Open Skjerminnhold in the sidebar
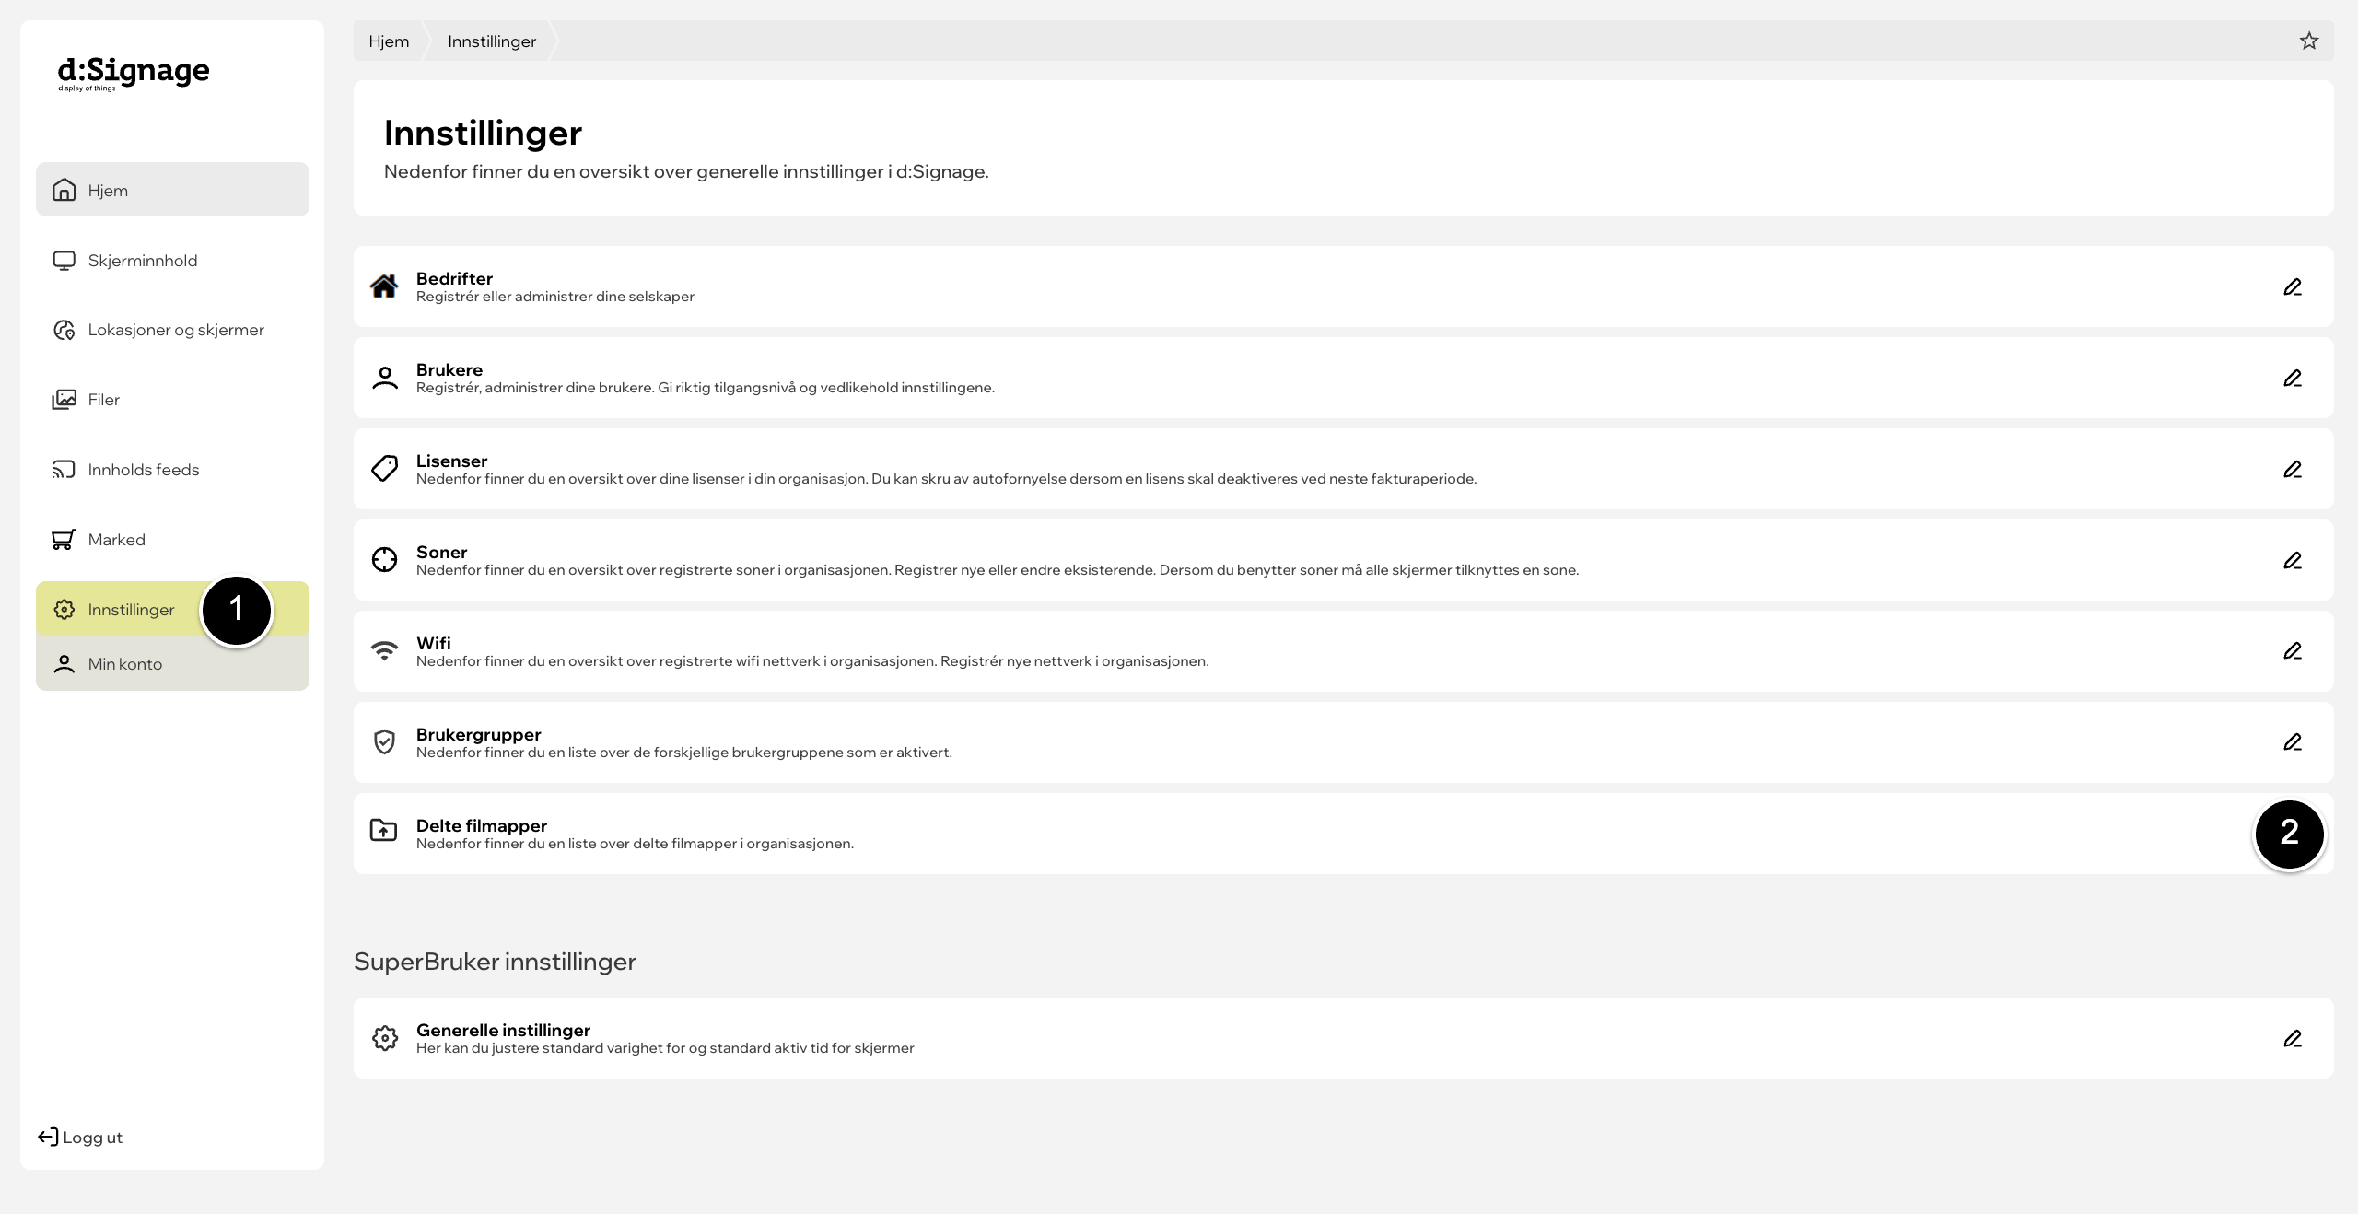 (x=172, y=261)
